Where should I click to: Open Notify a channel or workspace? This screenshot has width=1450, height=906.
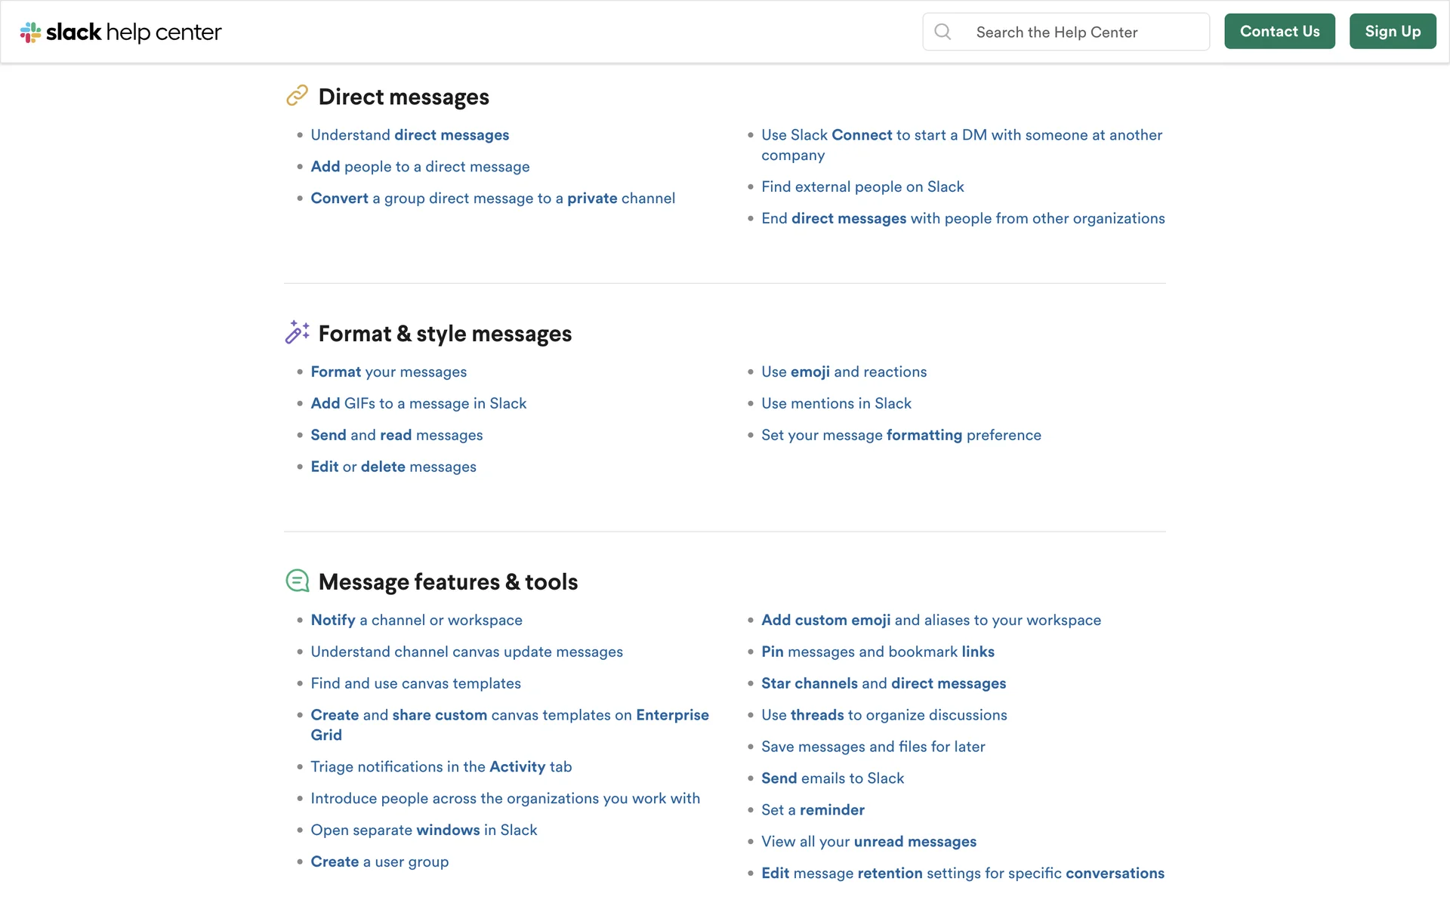(416, 621)
